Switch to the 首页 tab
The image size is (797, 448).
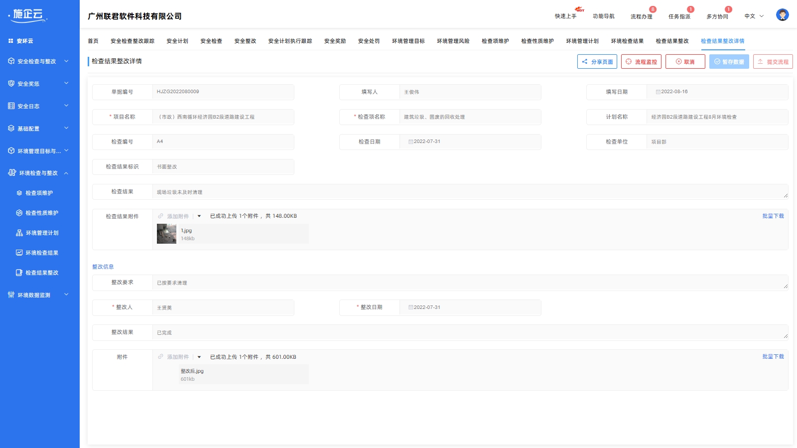[93, 41]
